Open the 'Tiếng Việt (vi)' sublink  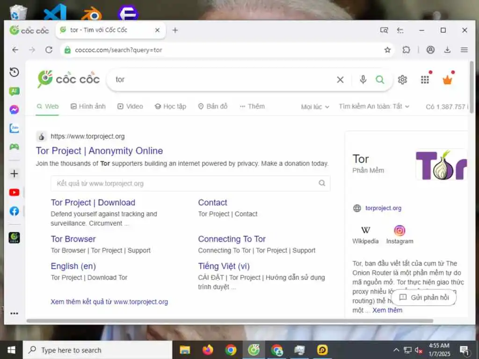[x=224, y=266]
